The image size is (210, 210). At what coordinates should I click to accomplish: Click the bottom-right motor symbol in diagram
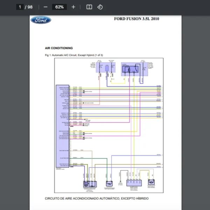152,182
